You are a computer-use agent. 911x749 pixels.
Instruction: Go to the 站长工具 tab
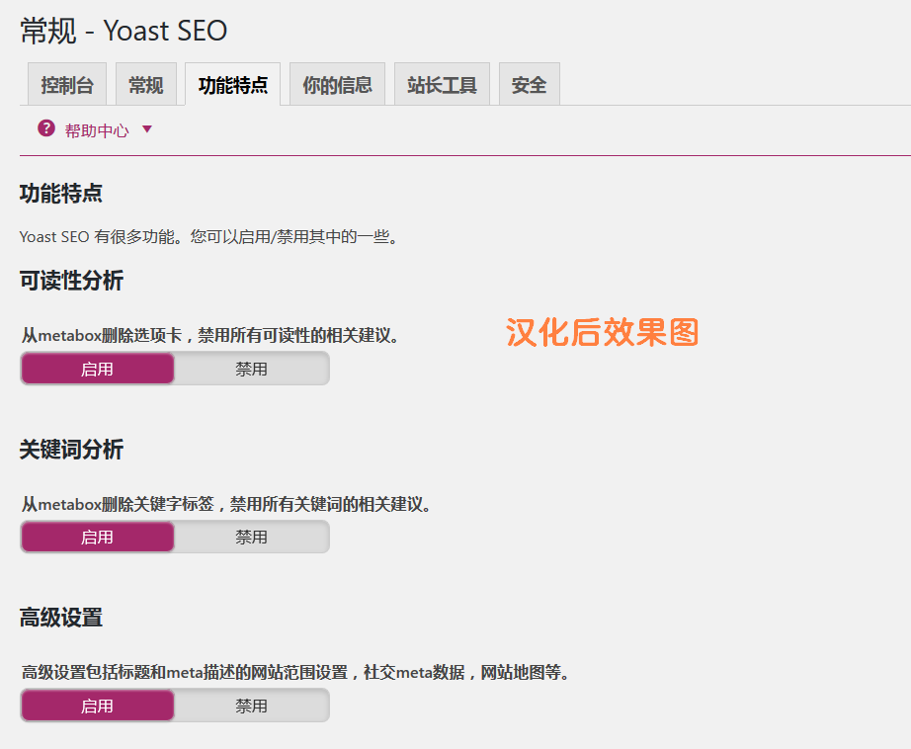coord(442,85)
